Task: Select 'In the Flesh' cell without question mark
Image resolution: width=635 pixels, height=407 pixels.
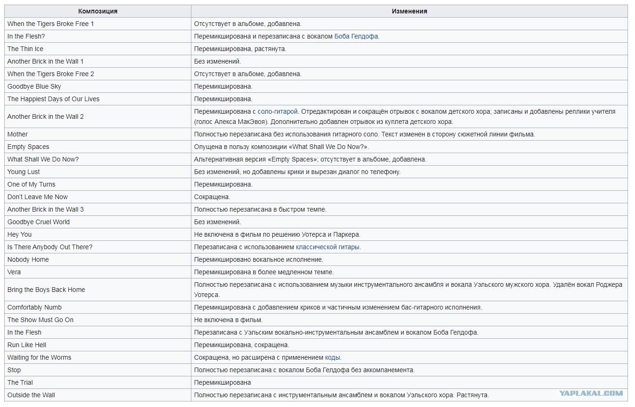Action: tap(98, 332)
